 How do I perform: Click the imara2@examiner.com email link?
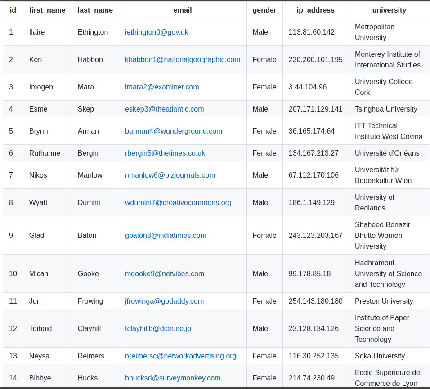[x=162, y=87]
